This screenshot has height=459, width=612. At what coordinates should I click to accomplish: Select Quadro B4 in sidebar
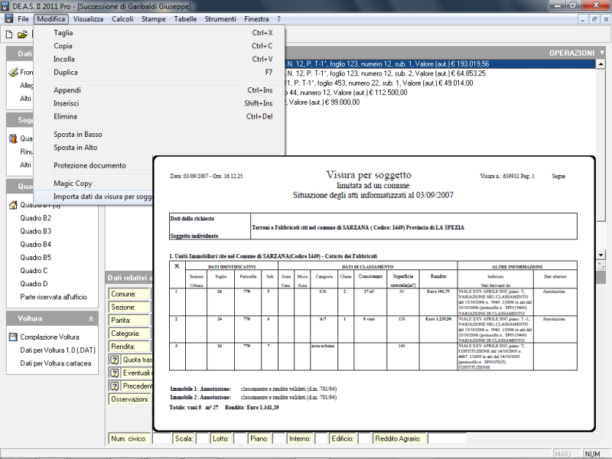(35, 244)
